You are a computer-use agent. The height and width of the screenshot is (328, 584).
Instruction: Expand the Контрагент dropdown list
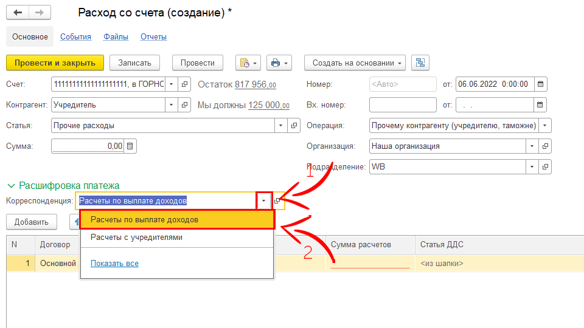[x=171, y=105]
